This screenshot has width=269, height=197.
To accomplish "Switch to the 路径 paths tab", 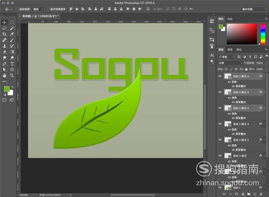I will (x=239, y=50).
